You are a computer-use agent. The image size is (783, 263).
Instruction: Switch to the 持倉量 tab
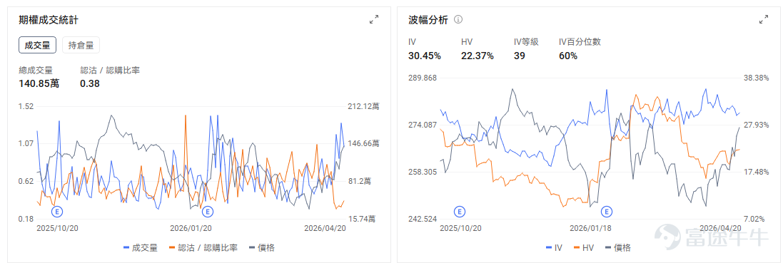pos(81,45)
